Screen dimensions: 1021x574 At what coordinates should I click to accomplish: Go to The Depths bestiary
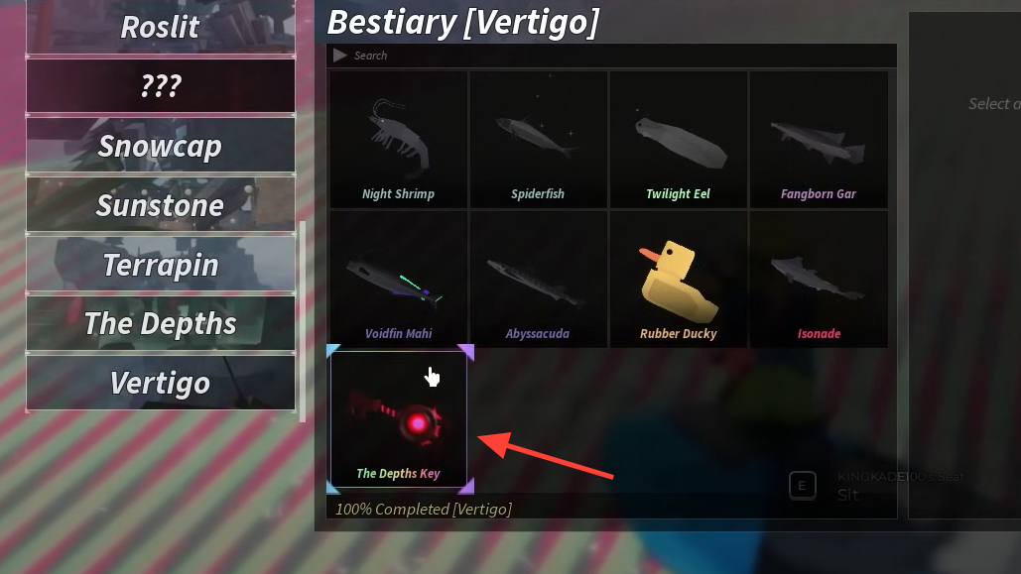tap(160, 323)
